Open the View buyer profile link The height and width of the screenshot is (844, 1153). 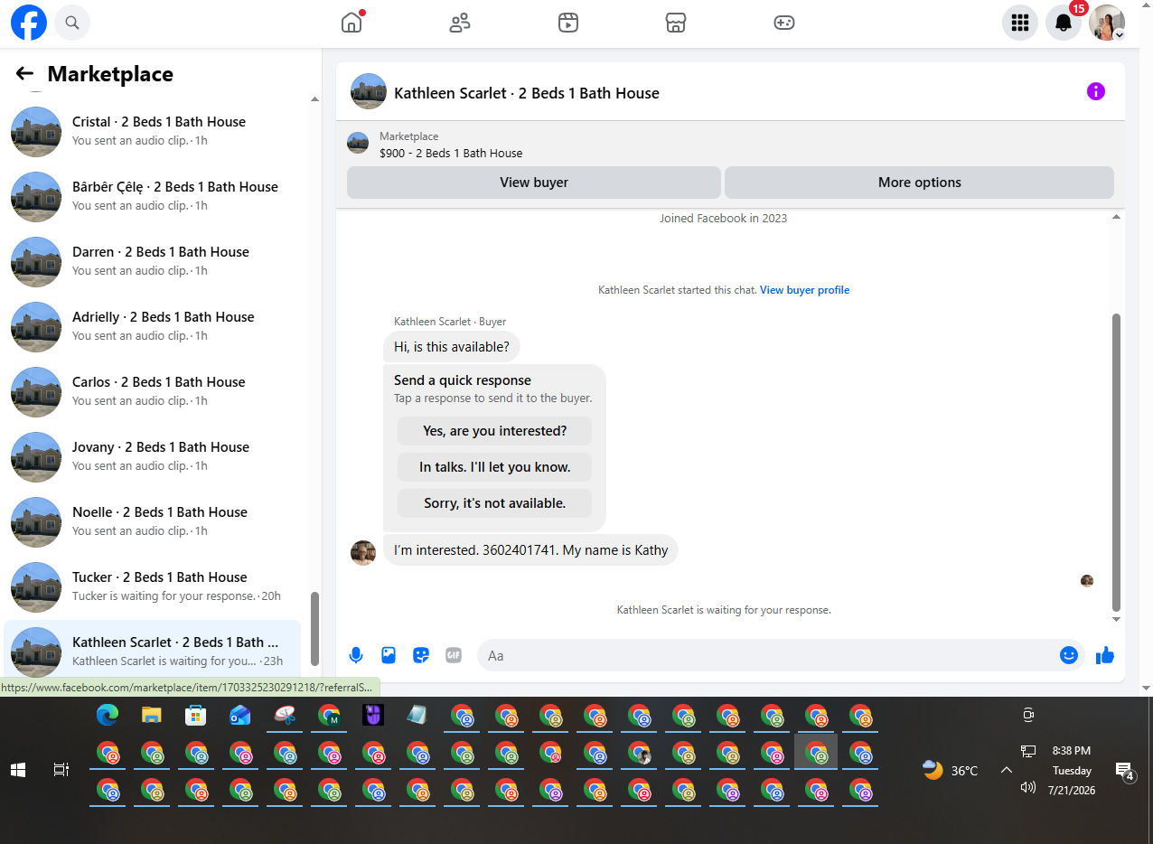[x=804, y=290]
